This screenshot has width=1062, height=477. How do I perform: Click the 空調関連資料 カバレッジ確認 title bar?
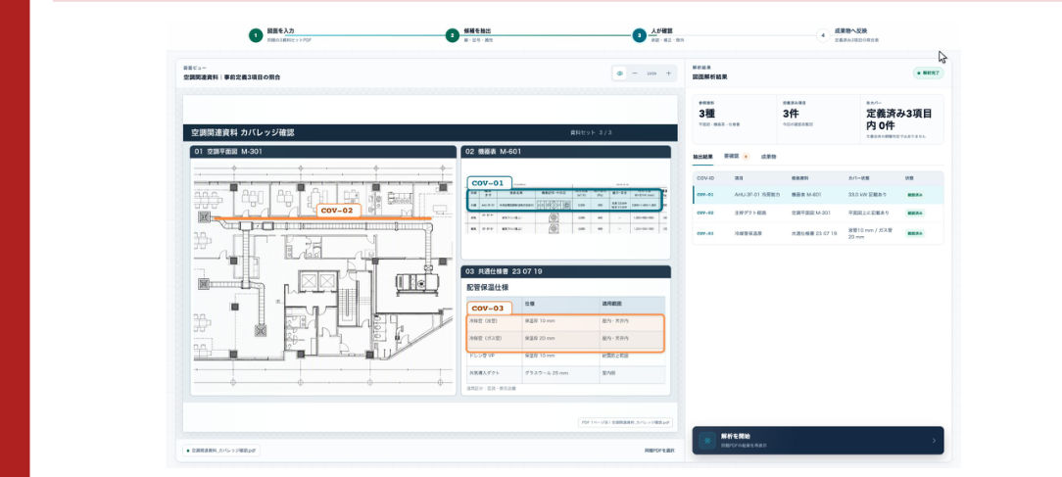coord(430,133)
